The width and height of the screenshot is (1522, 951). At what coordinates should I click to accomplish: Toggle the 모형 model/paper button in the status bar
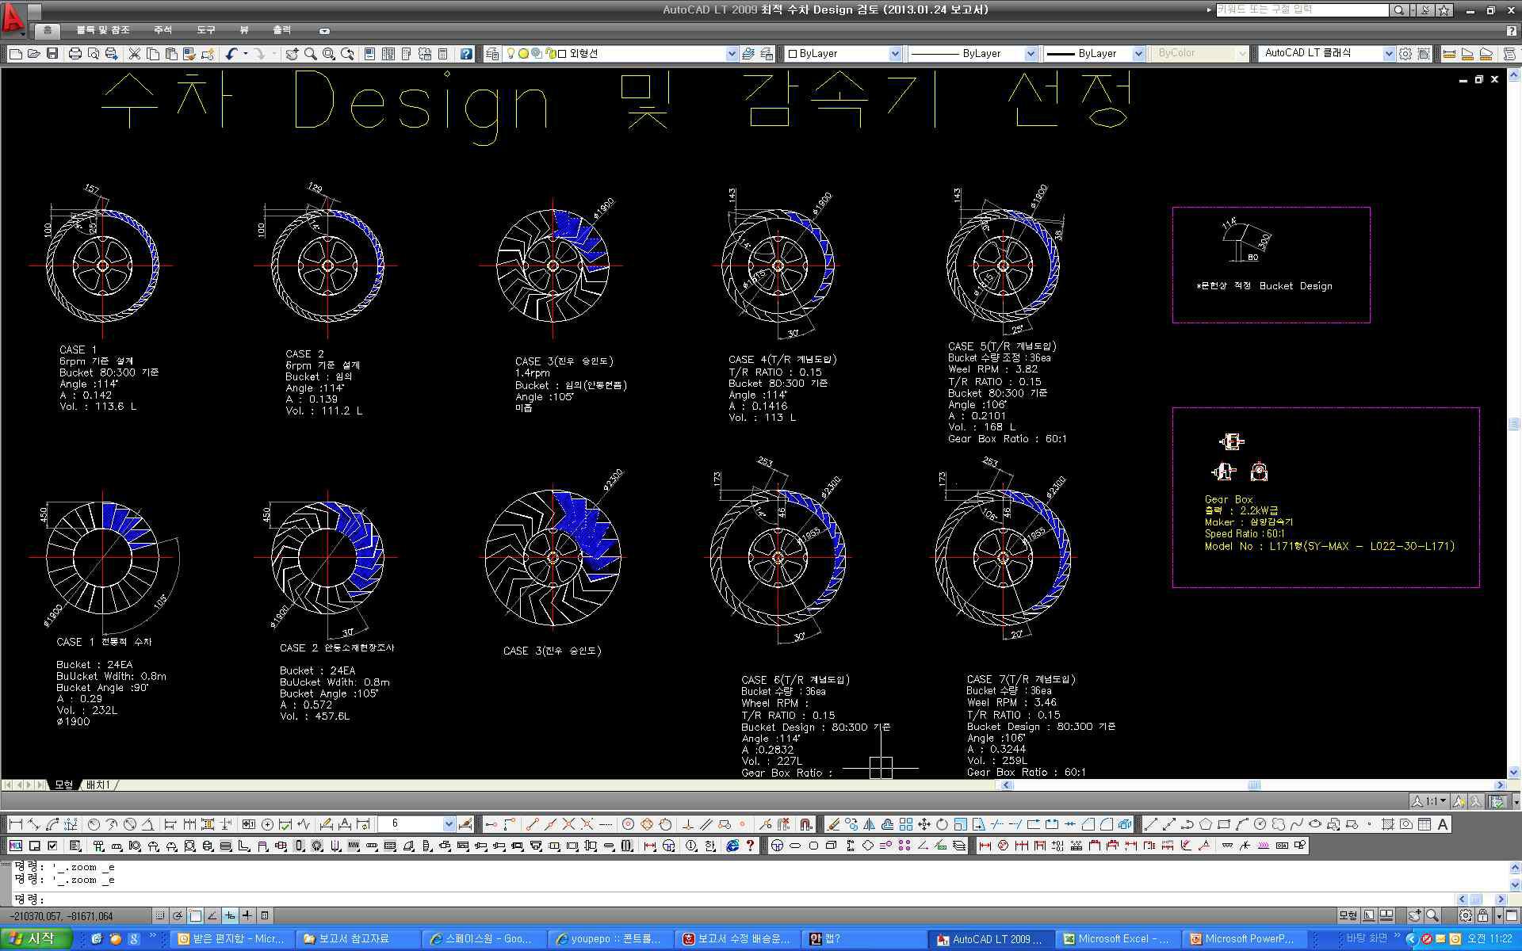[1348, 915]
